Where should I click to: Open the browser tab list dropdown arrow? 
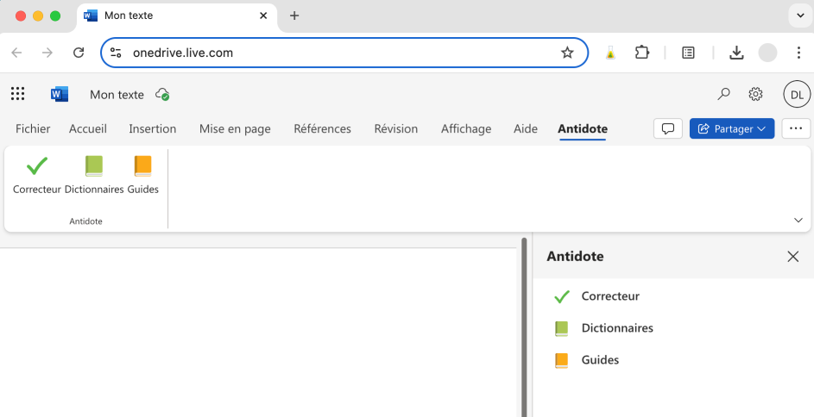pos(797,16)
